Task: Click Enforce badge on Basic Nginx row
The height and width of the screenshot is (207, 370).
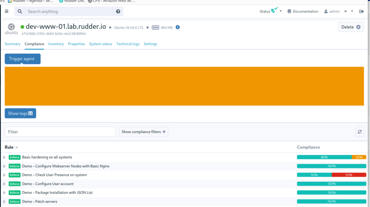Action: pyautogui.click(x=14, y=166)
